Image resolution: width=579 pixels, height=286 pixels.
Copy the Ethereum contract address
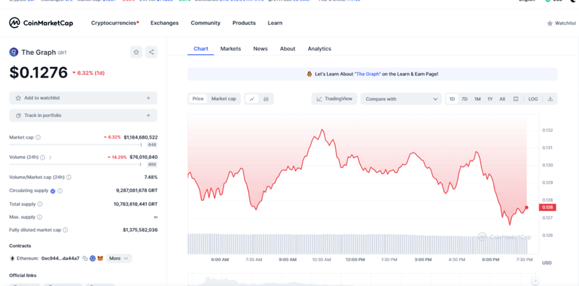[85, 259]
